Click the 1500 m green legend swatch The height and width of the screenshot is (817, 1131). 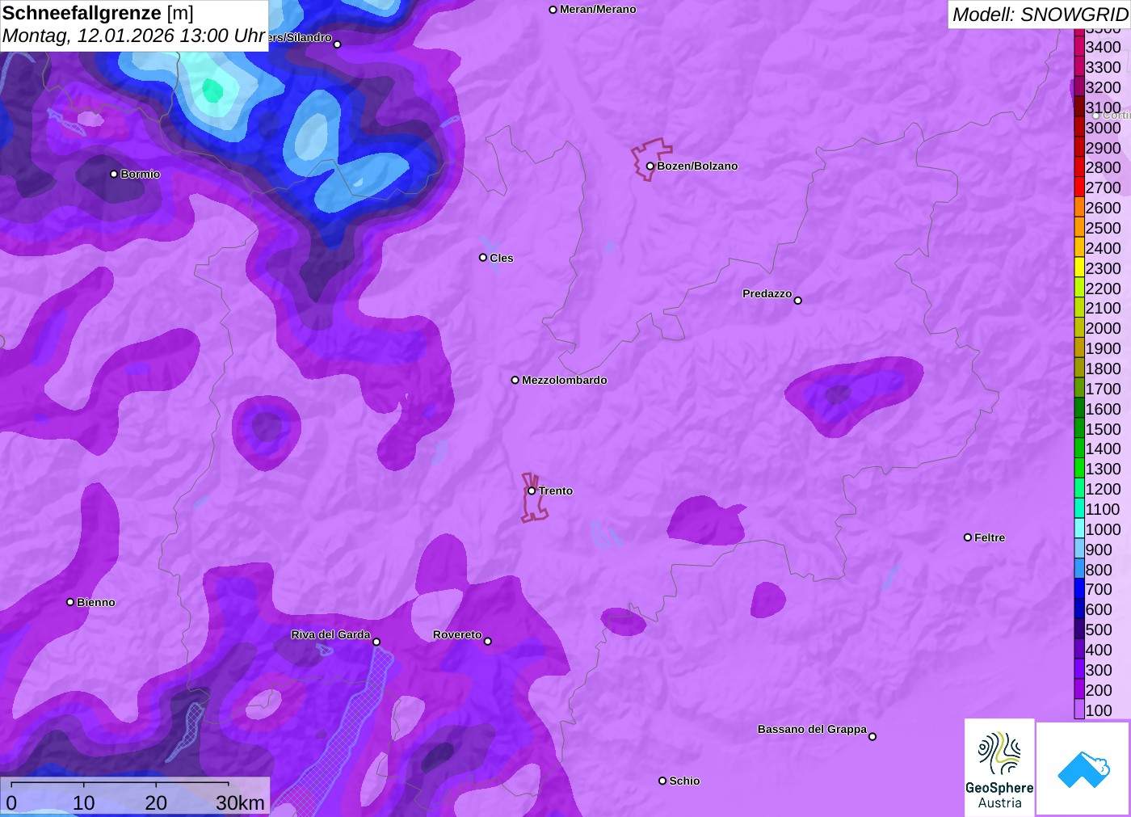[1079, 428]
